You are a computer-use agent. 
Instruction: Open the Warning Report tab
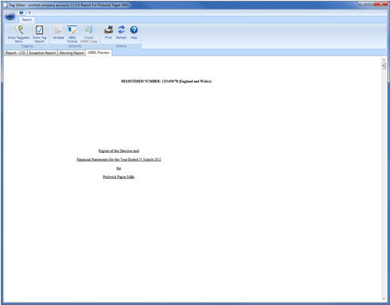coord(71,53)
